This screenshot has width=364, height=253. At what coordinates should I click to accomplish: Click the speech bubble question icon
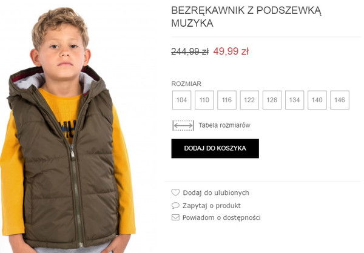(x=175, y=205)
